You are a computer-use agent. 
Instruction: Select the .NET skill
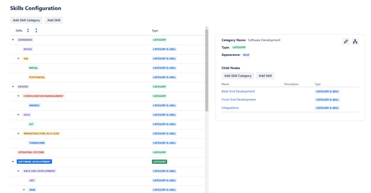pos(32,181)
